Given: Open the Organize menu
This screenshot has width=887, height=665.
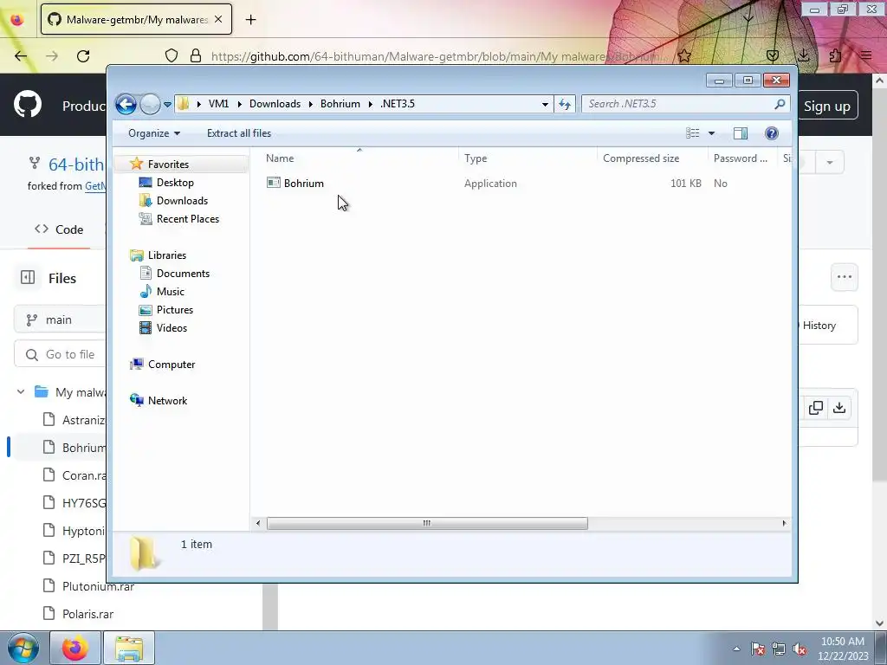Looking at the screenshot, I should 154,133.
